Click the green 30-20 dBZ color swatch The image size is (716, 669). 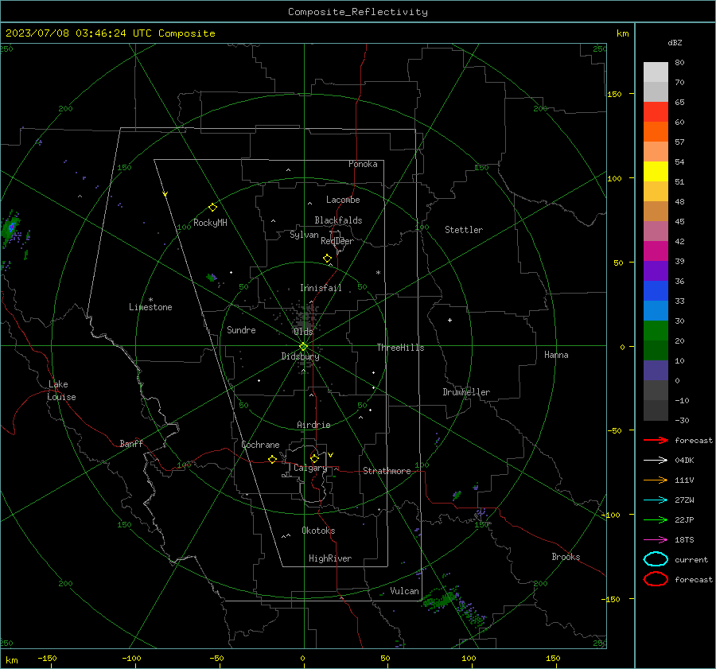(x=656, y=331)
